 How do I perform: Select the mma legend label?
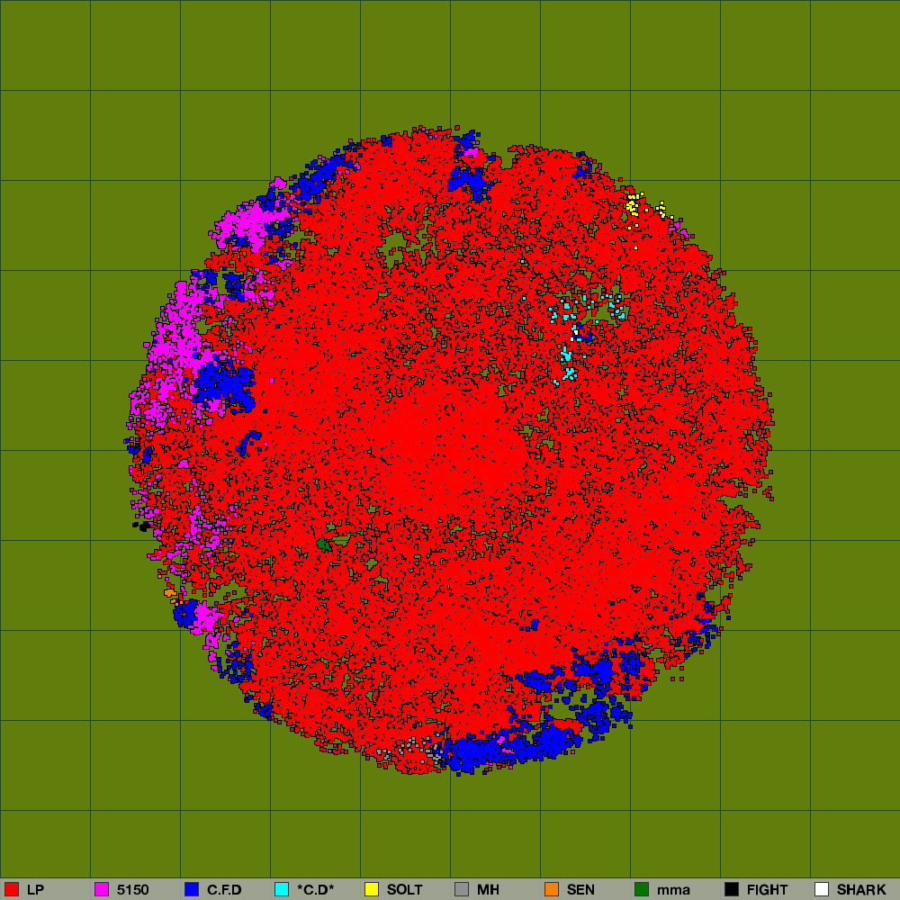pos(673,890)
